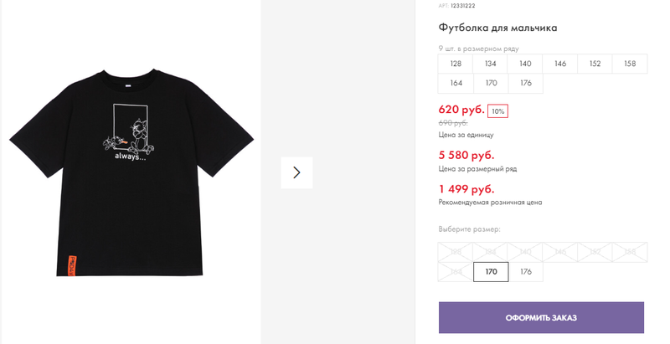
Task: Click size 152 in the size range row
Action: (x=595, y=64)
